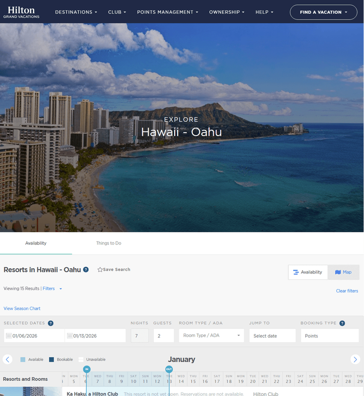
Task: Click the help icon next to Selected Dates
Action: click(x=50, y=323)
